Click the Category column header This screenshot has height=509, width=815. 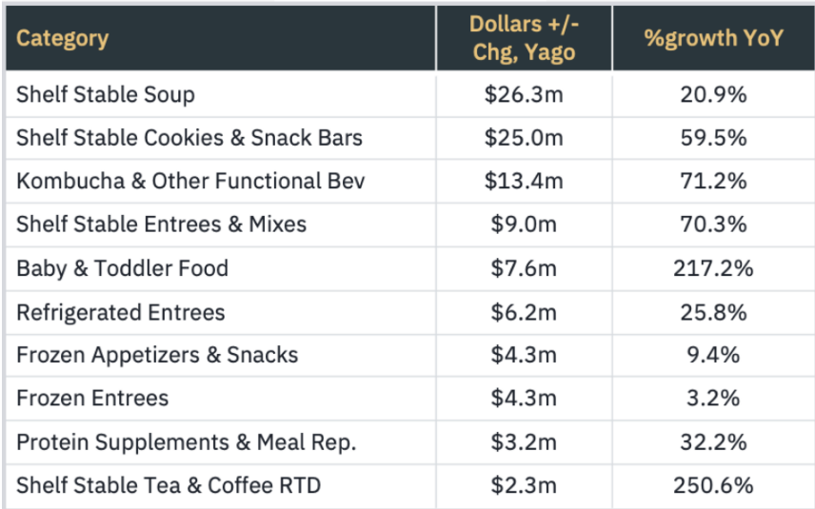[x=62, y=39]
